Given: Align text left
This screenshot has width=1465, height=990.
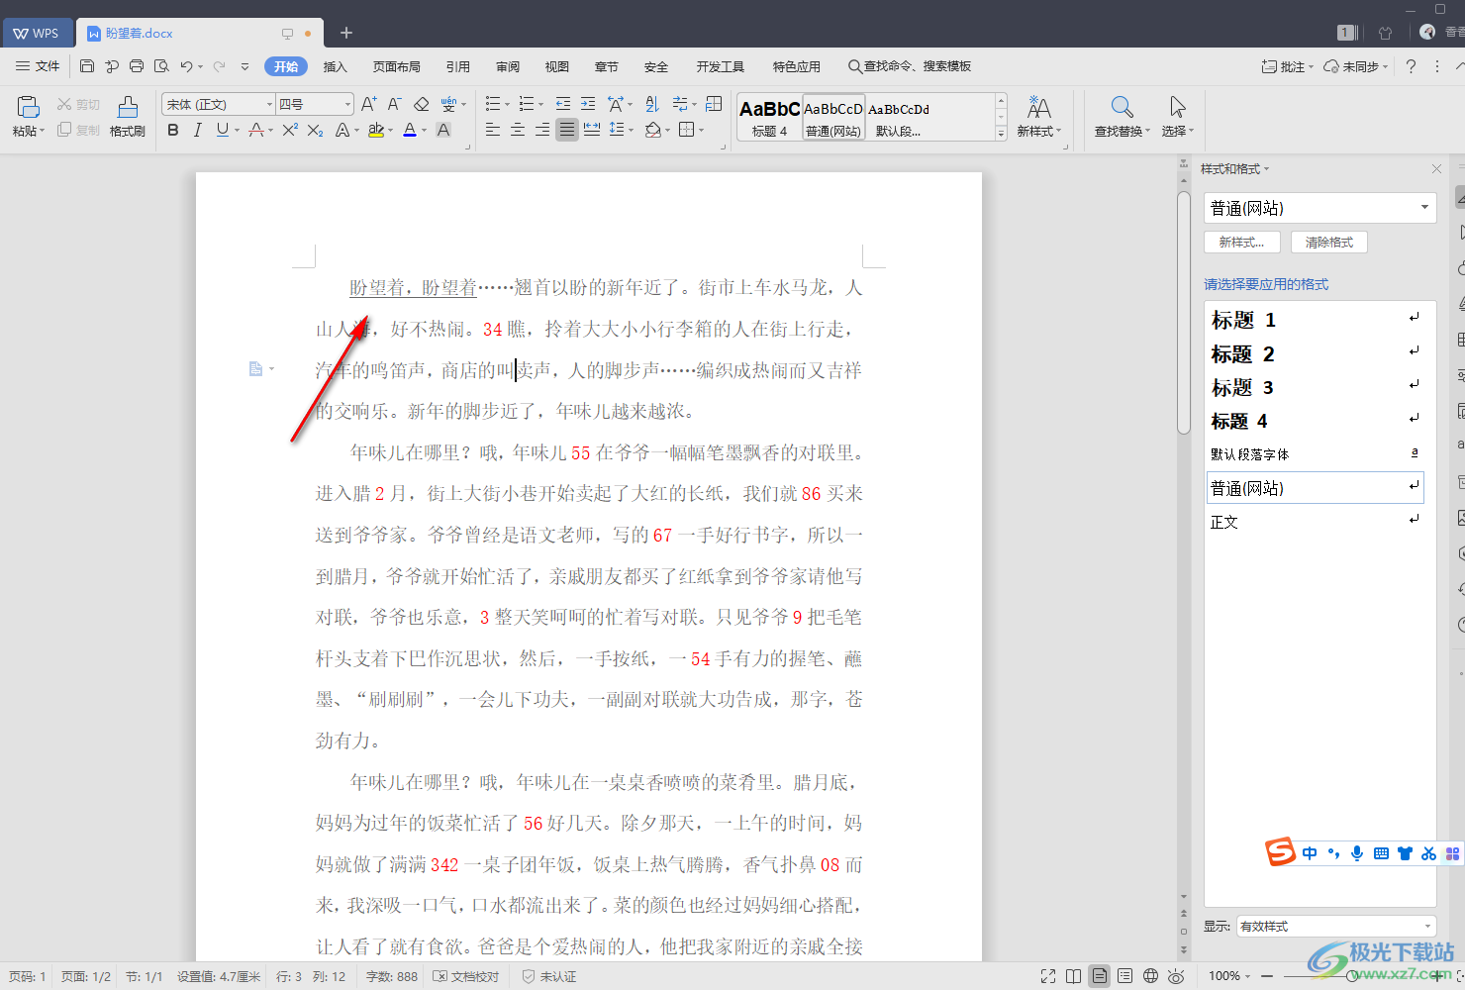Looking at the screenshot, I should [x=493, y=130].
